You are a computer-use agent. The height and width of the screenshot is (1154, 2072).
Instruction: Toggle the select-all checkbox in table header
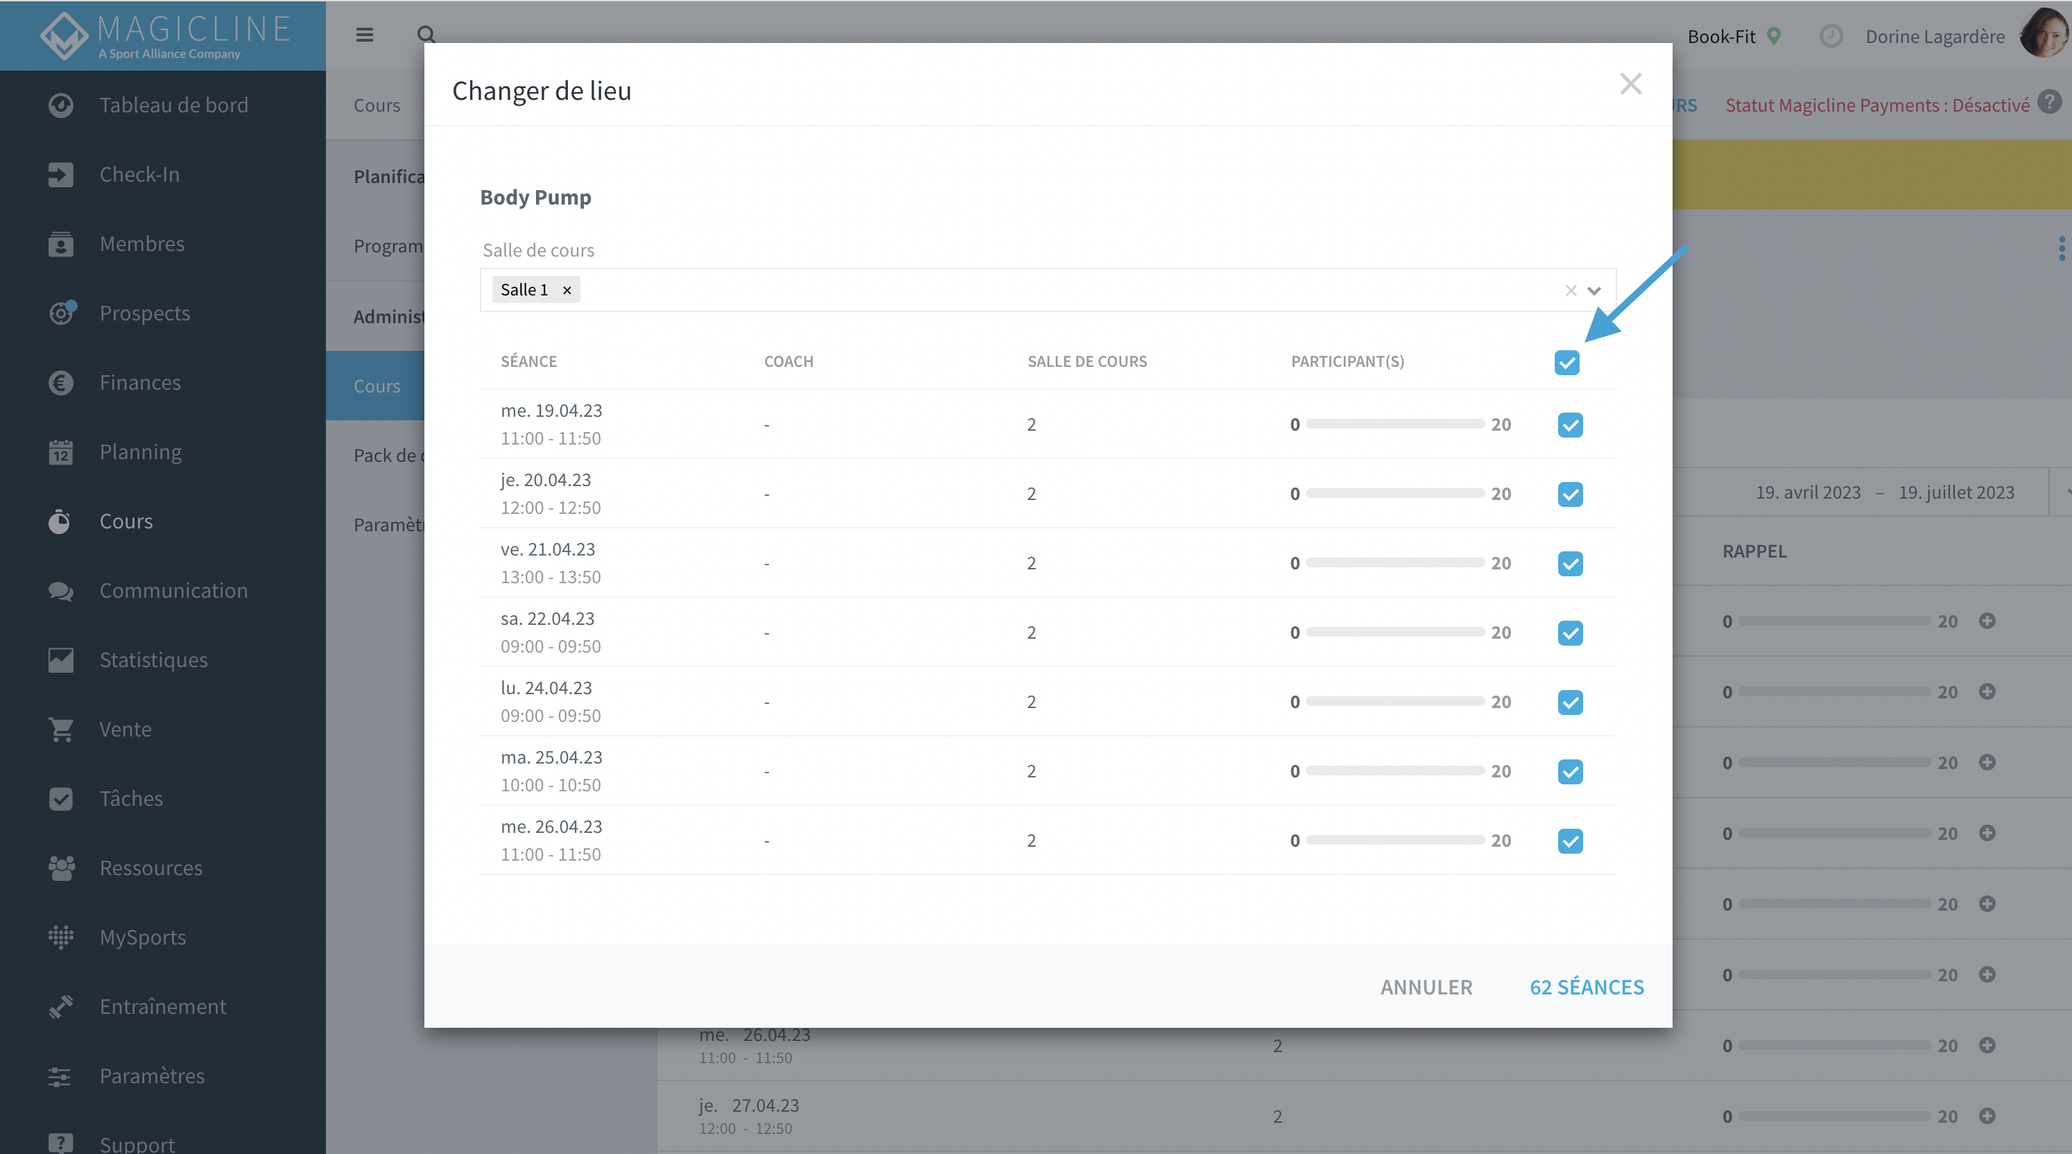(x=1567, y=363)
